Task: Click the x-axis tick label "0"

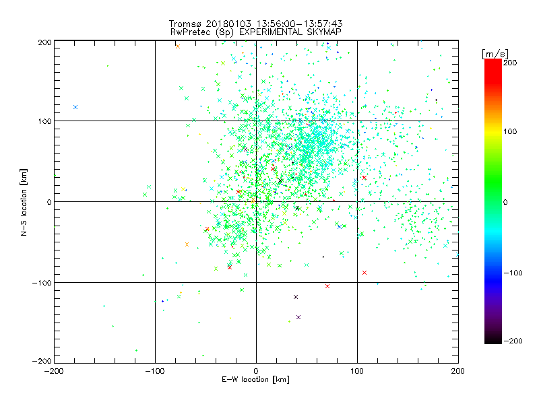Action: [256, 371]
